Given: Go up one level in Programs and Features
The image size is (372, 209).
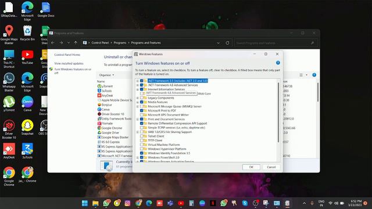Looking at the screenshot, I should click(x=76, y=42).
